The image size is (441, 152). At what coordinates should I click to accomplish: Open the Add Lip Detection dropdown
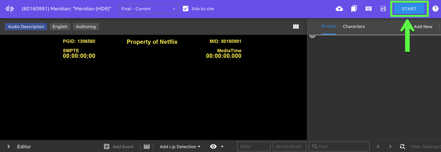click(180, 147)
